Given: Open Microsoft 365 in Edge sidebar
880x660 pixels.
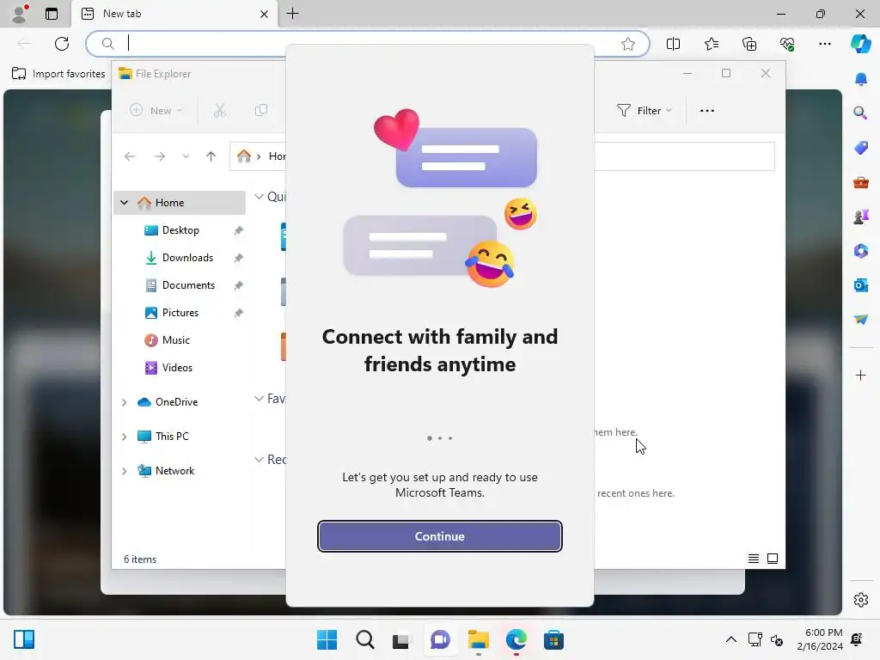Looking at the screenshot, I should point(860,251).
